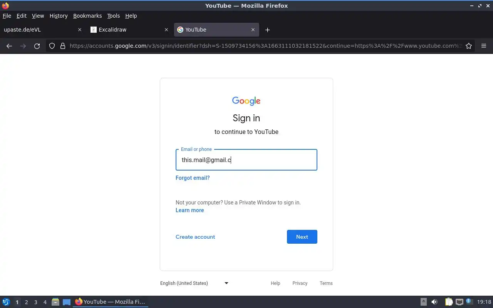Click the Firefox logo in title bar
The image size is (493, 308).
pos(5,5)
